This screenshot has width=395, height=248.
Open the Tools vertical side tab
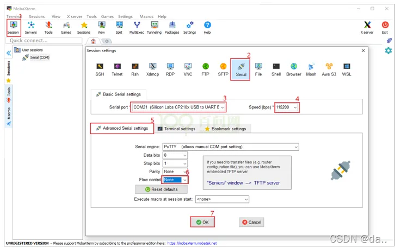[x=9, y=95]
